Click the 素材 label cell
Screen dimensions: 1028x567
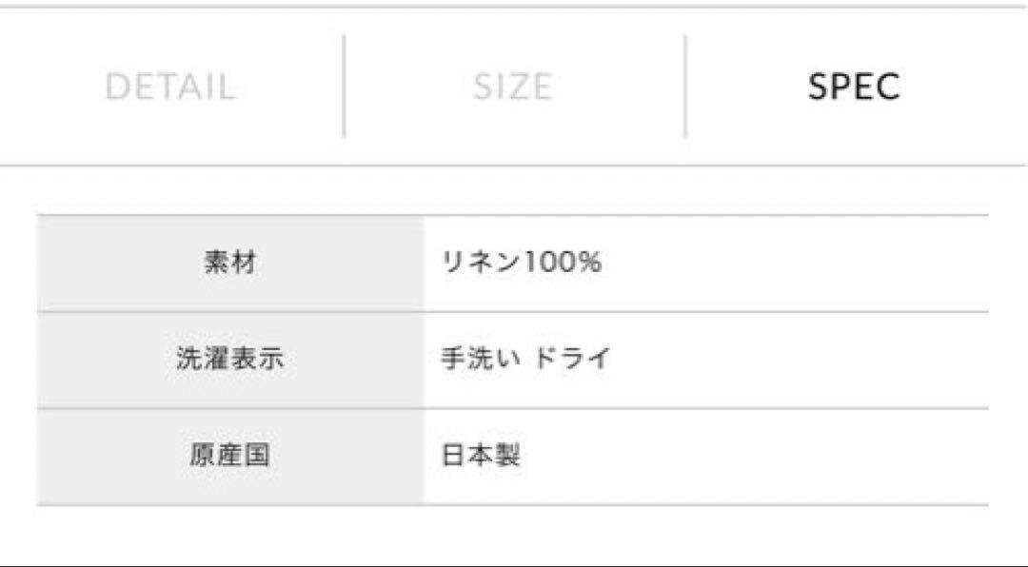tap(230, 263)
